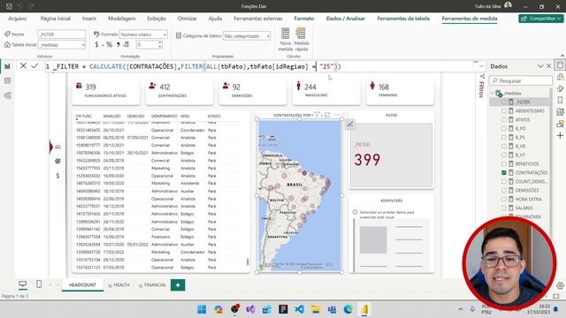Screen dimensions: 566x318
Task: Click the CONTRATAÇÕES card showing 412
Action: pyautogui.click(x=180, y=90)
